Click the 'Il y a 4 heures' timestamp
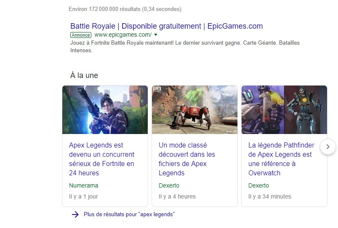 tap(177, 196)
